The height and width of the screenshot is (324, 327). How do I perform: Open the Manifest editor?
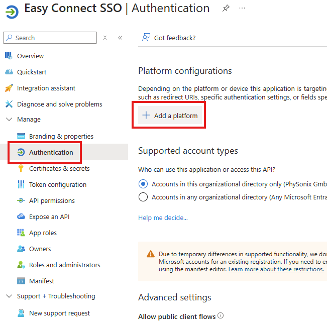42,281
